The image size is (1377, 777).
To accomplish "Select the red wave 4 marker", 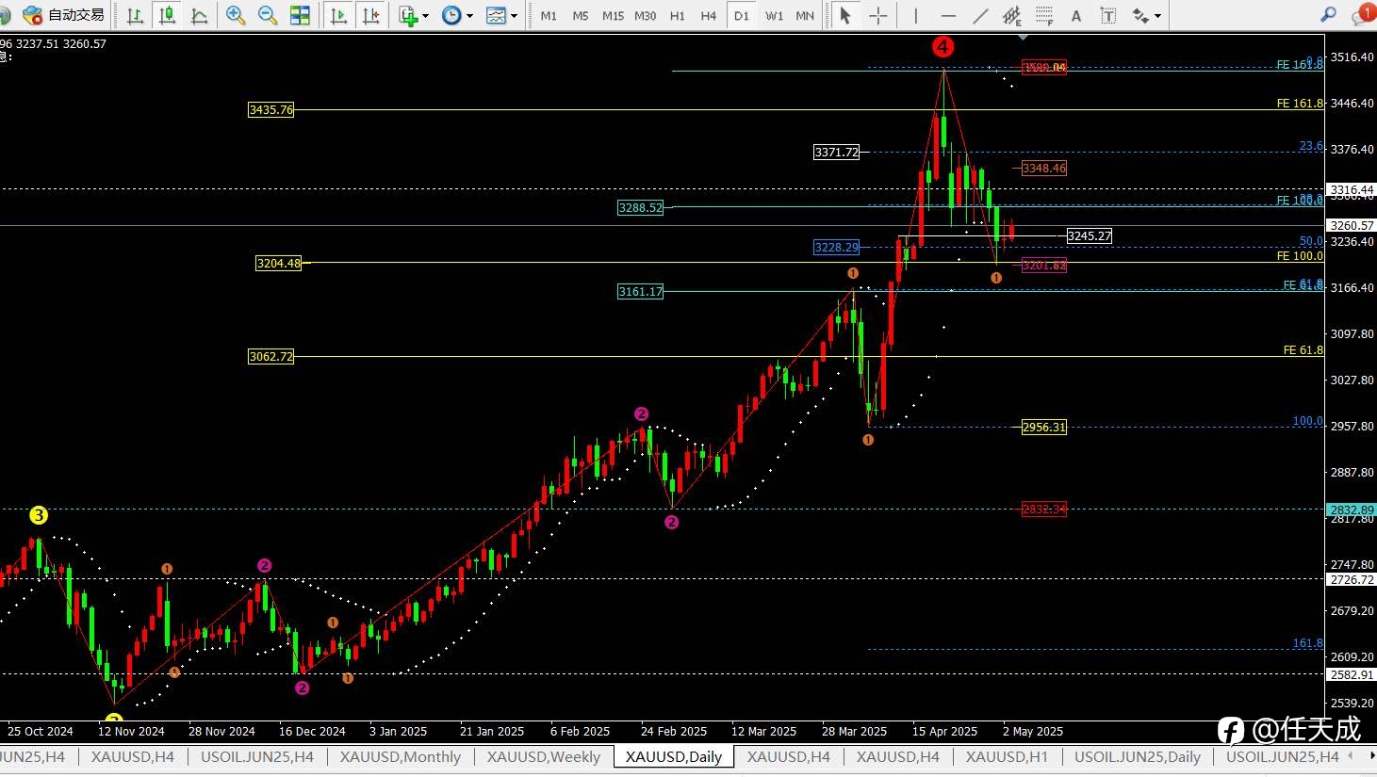I will point(943,46).
